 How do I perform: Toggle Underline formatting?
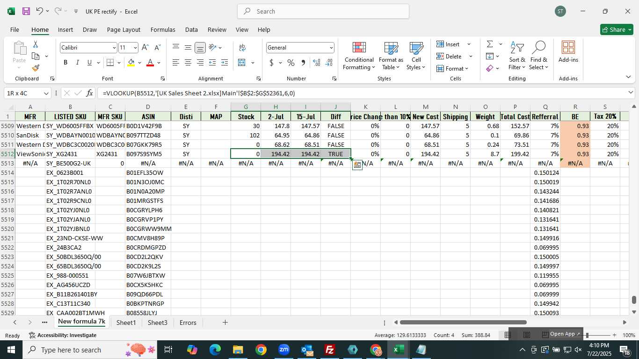point(89,63)
